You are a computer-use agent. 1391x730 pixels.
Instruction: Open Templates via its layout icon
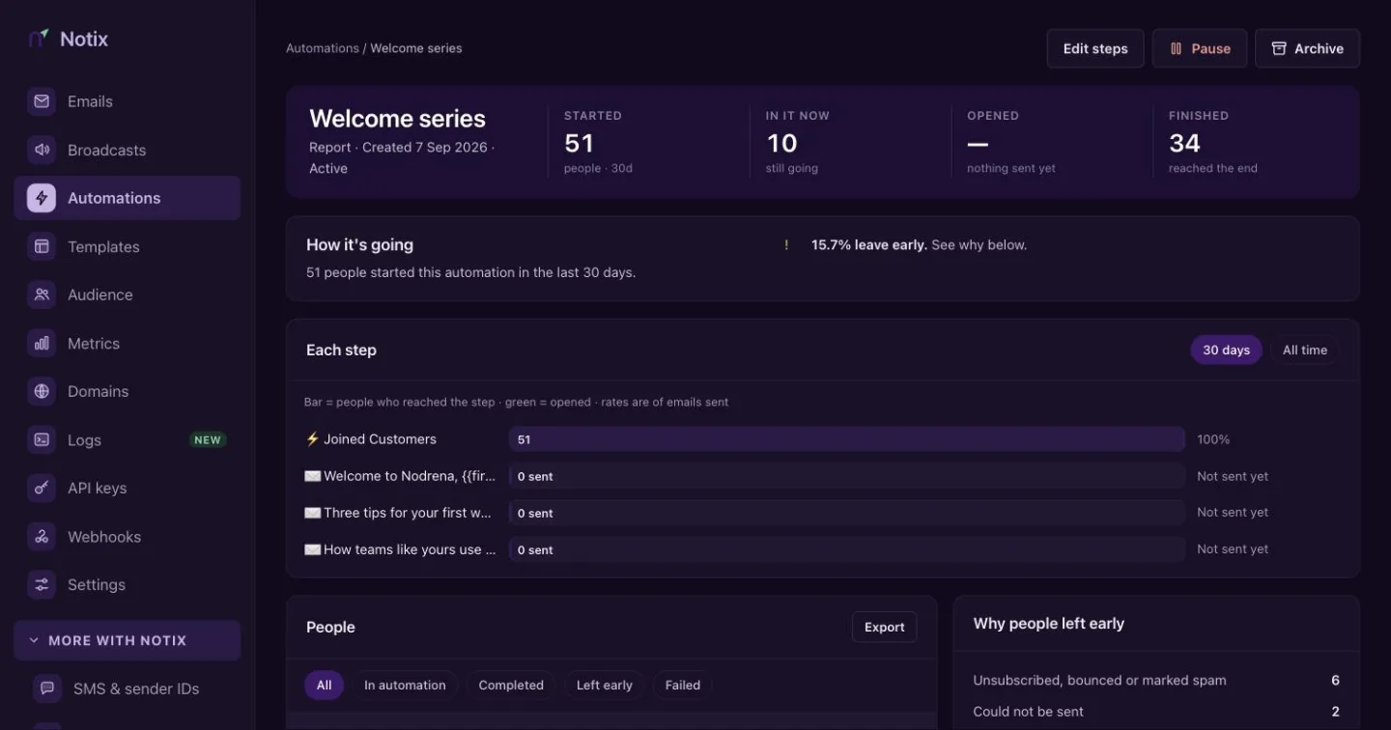42,246
